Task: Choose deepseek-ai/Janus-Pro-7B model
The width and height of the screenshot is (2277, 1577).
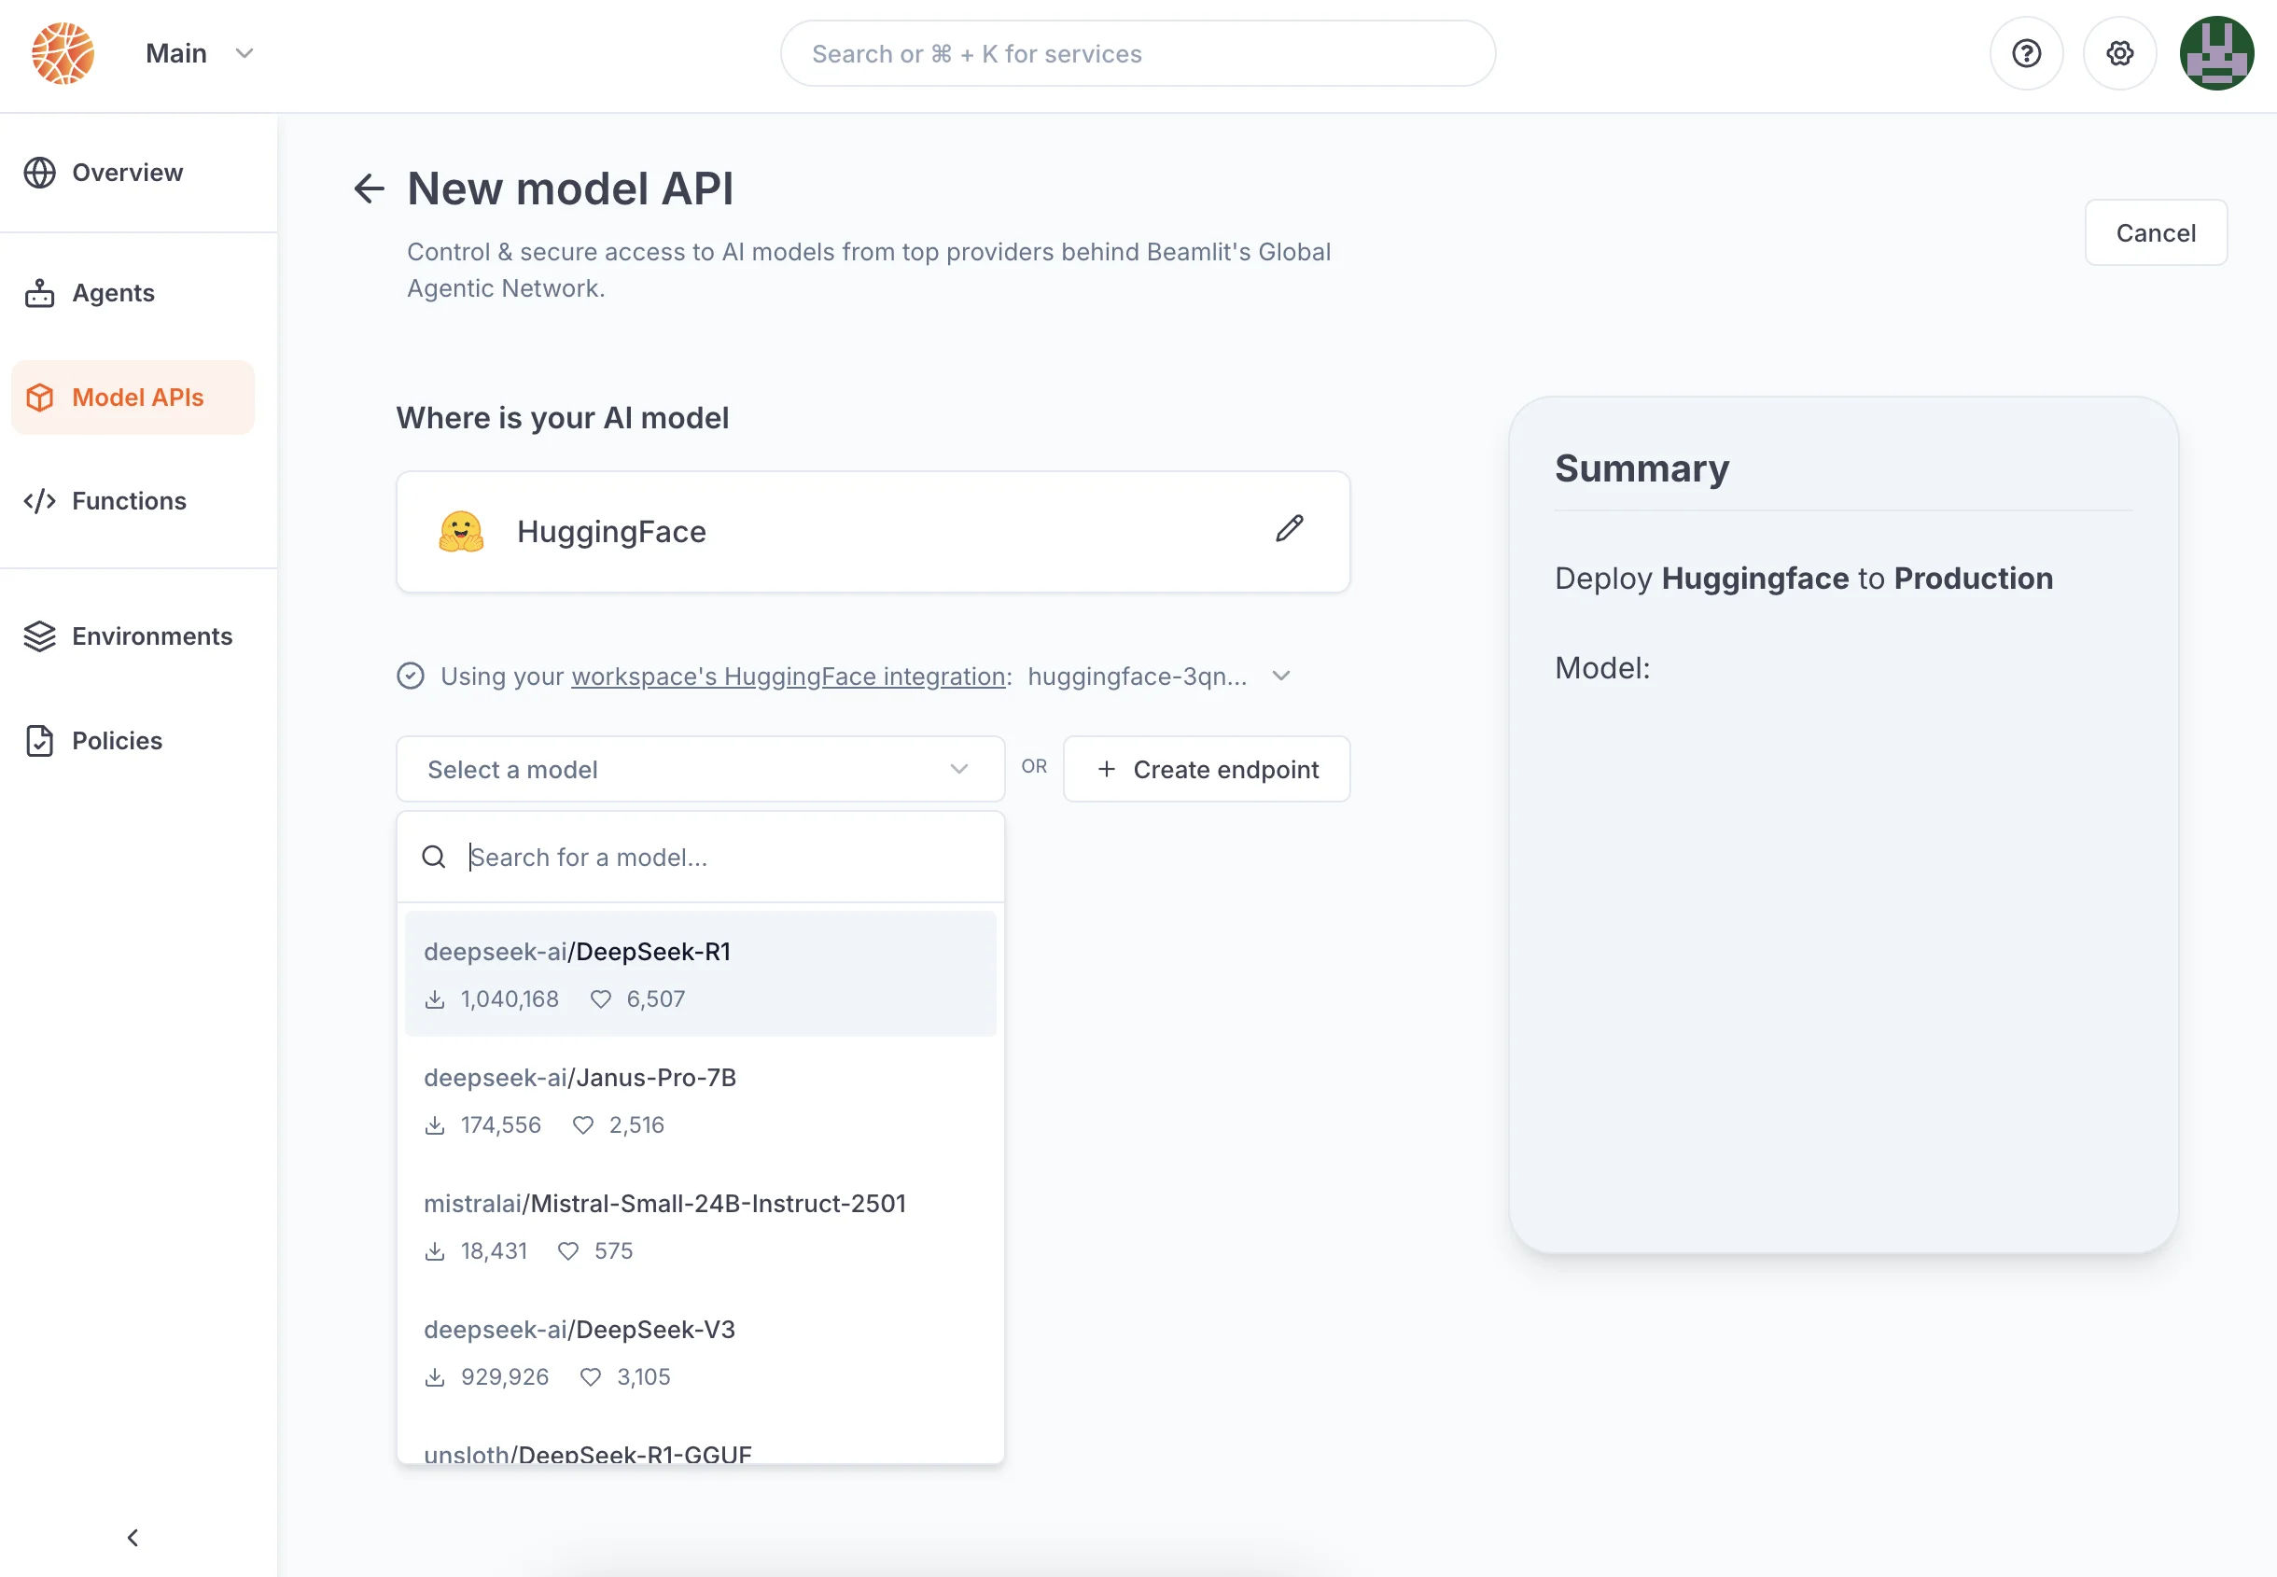Action: click(701, 1100)
